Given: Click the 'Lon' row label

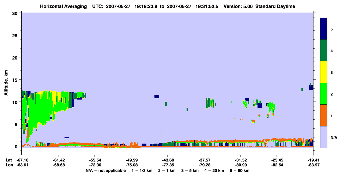Looking at the screenshot, I should [x=9, y=165].
